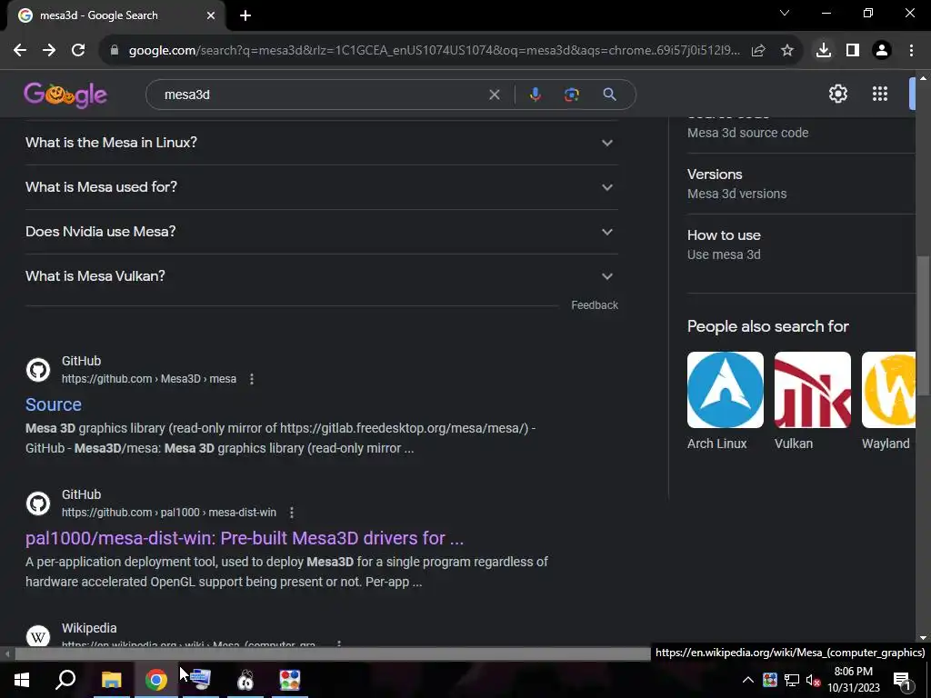Open the Chrome downloads icon
This screenshot has height=698, width=931.
[x=824, y=51]
